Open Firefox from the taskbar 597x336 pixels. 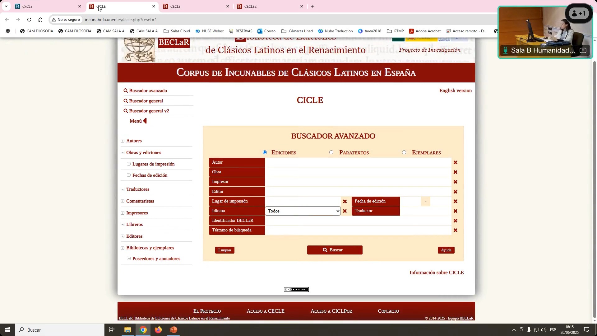tap(158, 330)
